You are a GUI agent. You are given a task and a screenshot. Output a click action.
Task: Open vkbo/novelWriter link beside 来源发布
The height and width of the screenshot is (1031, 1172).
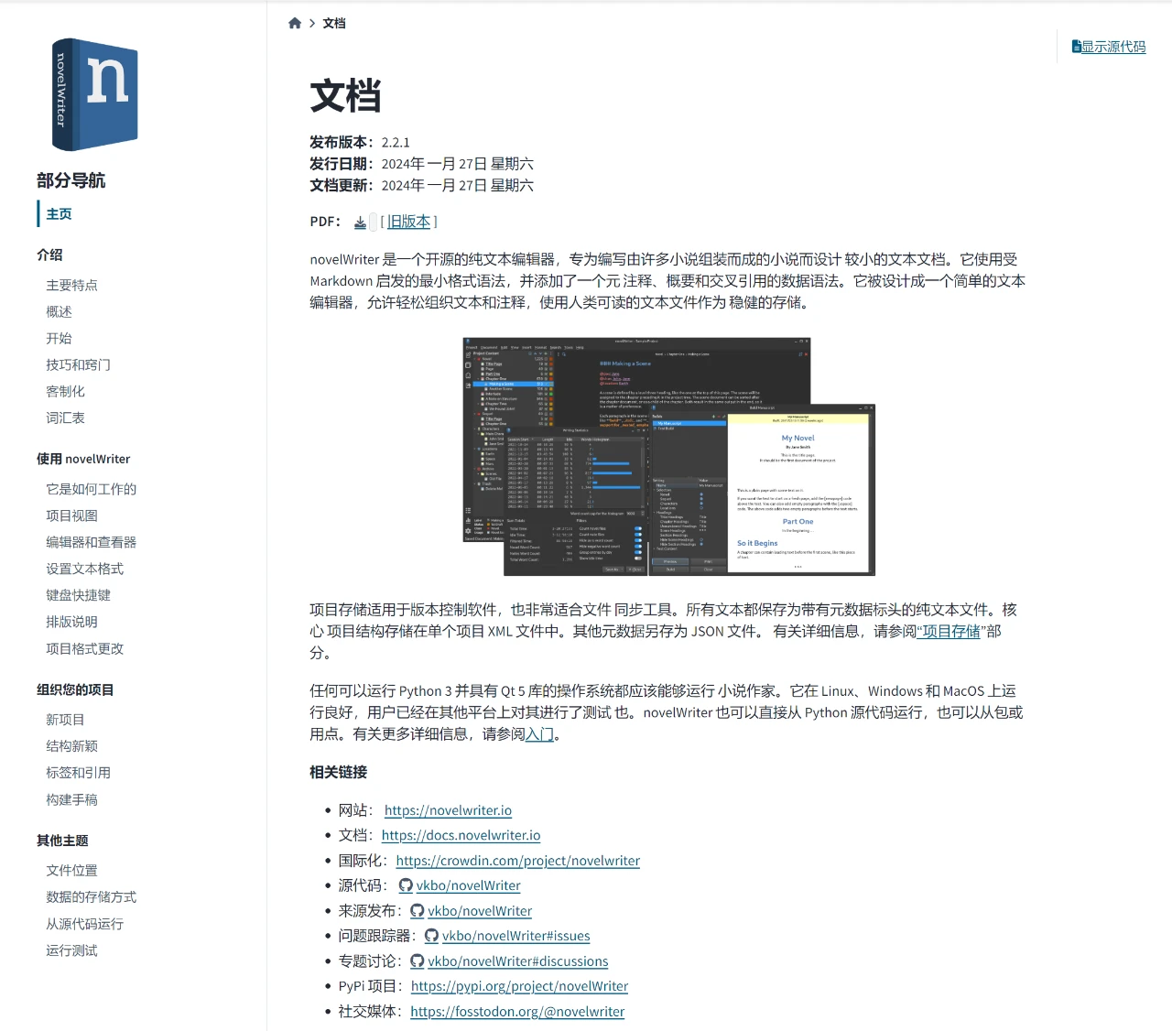pyautogui.click(x=480, y=911)
